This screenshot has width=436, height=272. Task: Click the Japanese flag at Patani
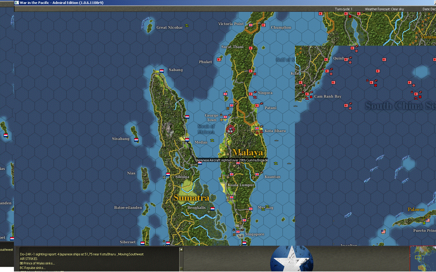[257, 105]
